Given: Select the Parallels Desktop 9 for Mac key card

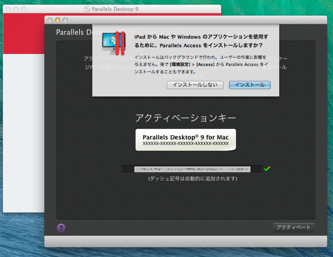Looking at the screenshot, I should coord(185,139).
